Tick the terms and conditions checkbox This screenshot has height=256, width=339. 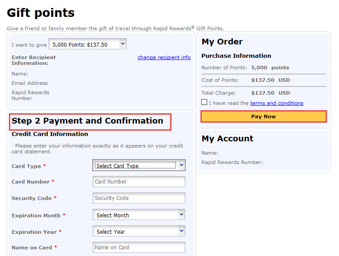(x=204, y=102)
